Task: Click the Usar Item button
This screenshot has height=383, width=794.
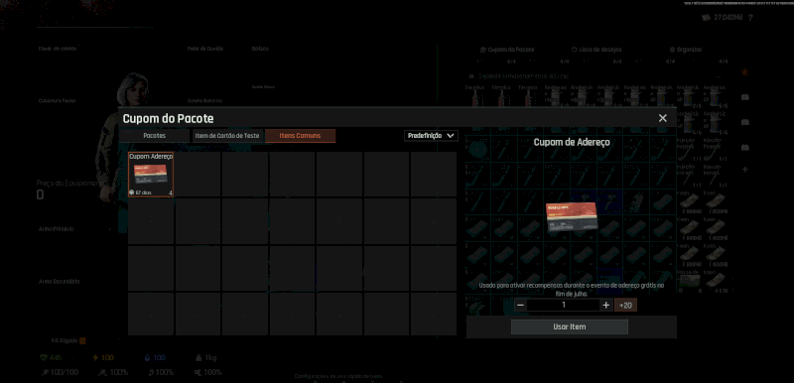Action: [x=569, y=326]
